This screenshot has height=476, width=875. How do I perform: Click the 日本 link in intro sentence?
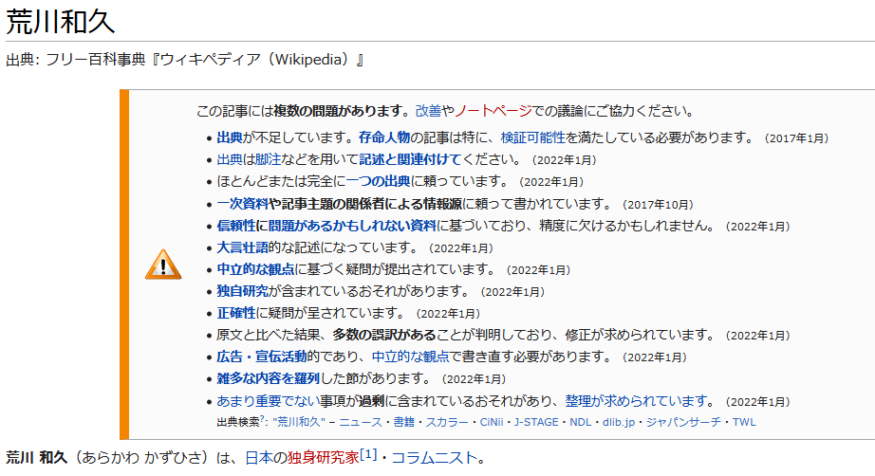tap(259, 458)
